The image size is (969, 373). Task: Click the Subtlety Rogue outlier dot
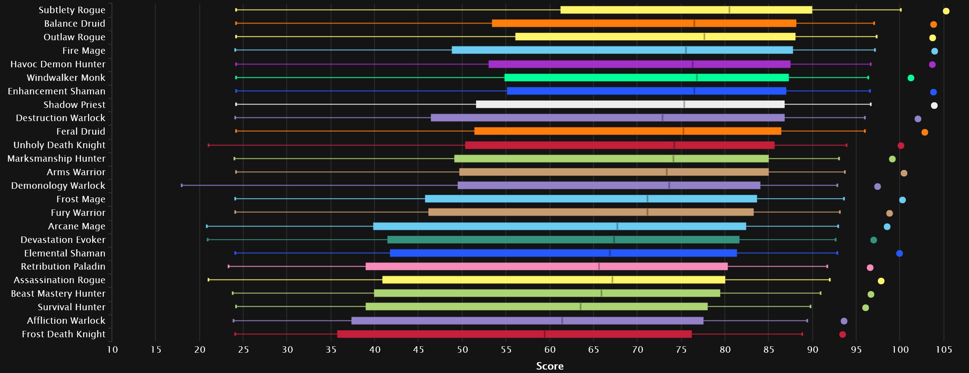946,11
